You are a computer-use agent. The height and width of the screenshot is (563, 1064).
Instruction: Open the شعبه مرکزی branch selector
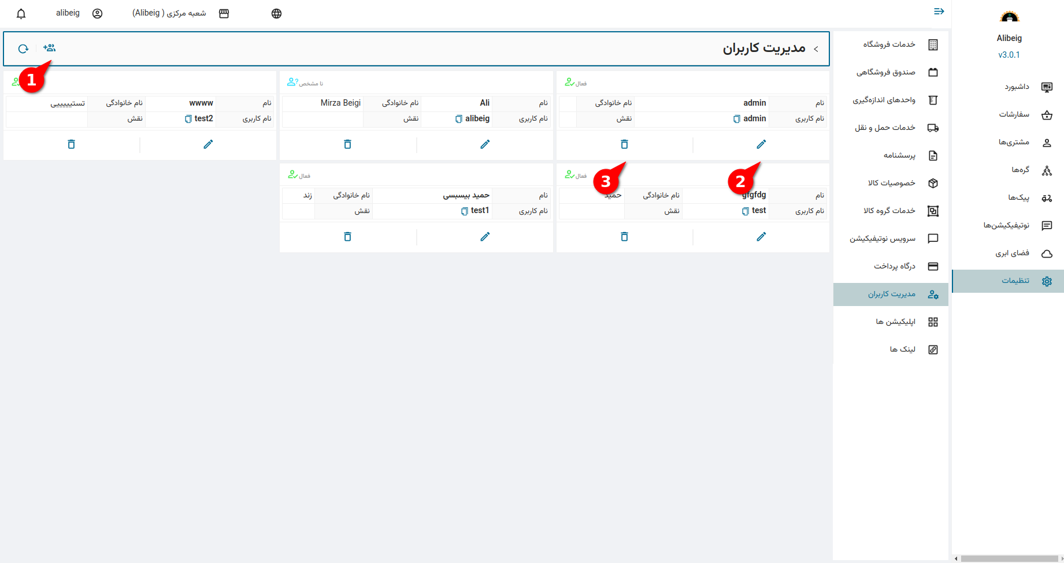pyautogui.click(x=180, y=13)
